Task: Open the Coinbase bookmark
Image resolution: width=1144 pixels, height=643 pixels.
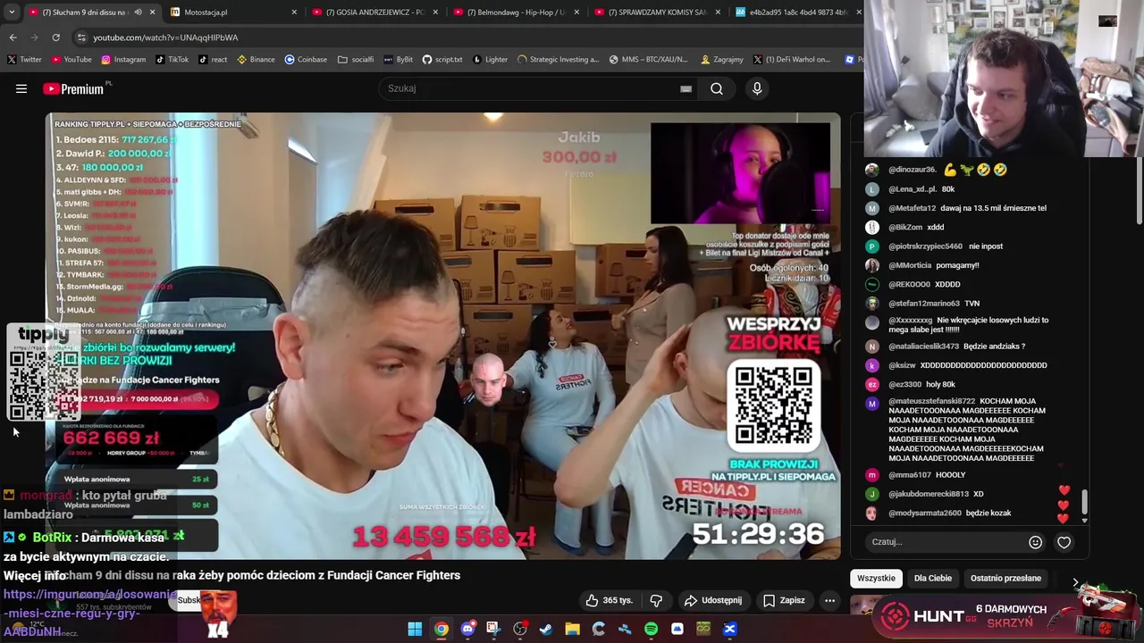Action: click(x=306, y=60)
